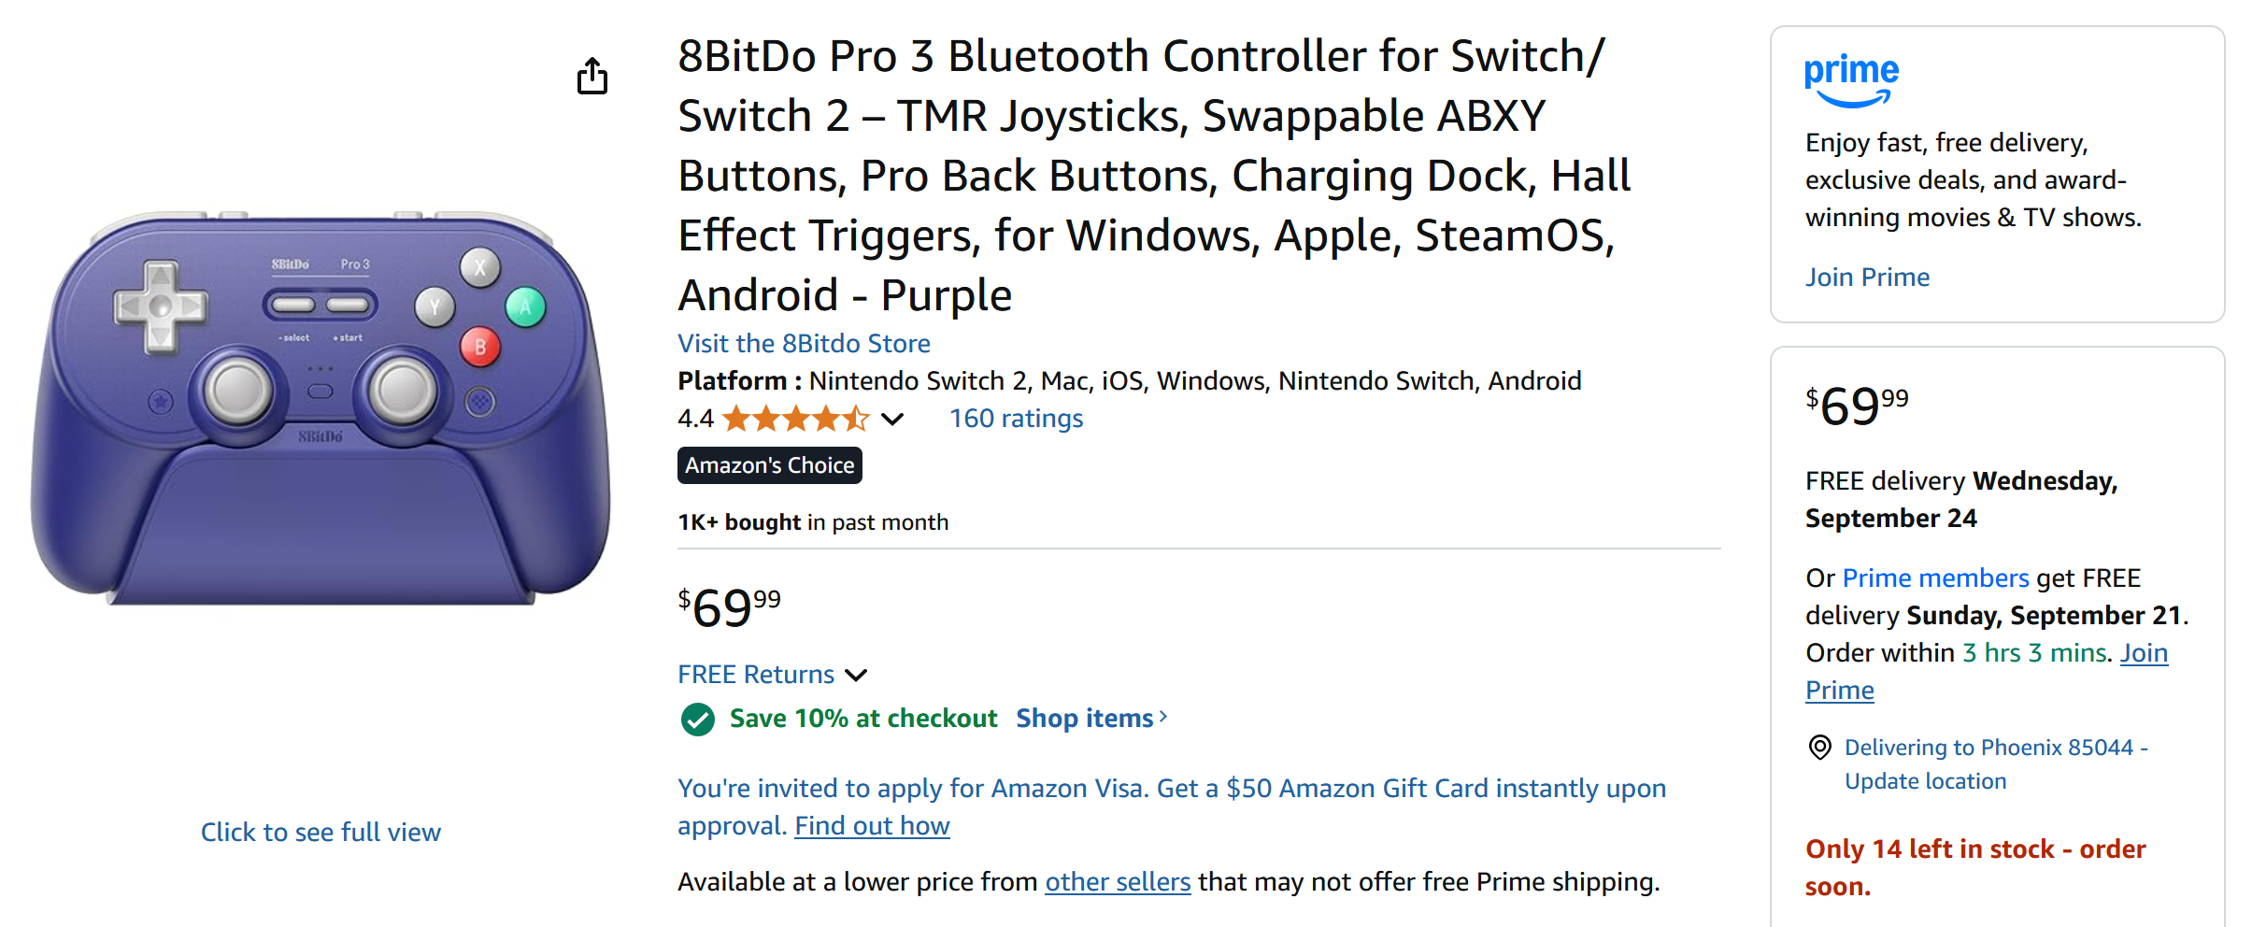This screenshot has width=2252, height=927.
Task: Open the other sellers link
Action: (x=1118, y=882)
